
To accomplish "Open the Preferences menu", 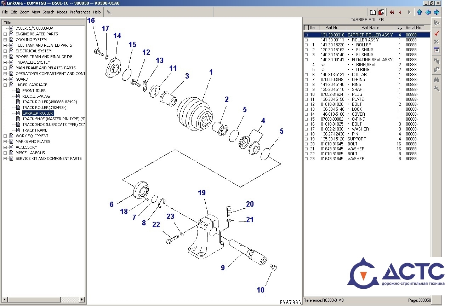I will (x=80, y=12).
